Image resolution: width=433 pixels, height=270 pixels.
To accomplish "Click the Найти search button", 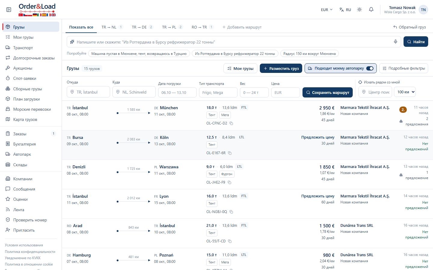I will [x=416, y=42].
